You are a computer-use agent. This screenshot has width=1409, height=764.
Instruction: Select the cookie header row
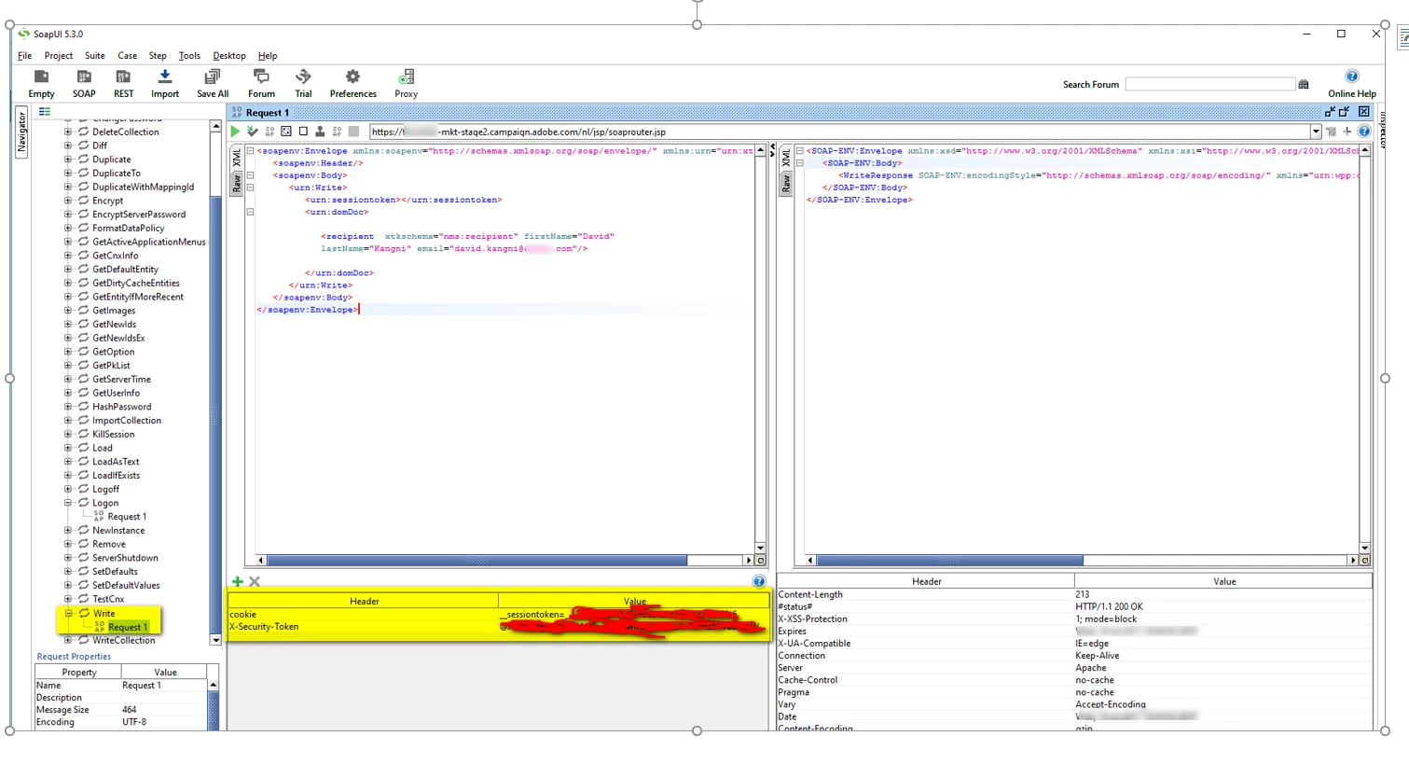click(499, 614)
